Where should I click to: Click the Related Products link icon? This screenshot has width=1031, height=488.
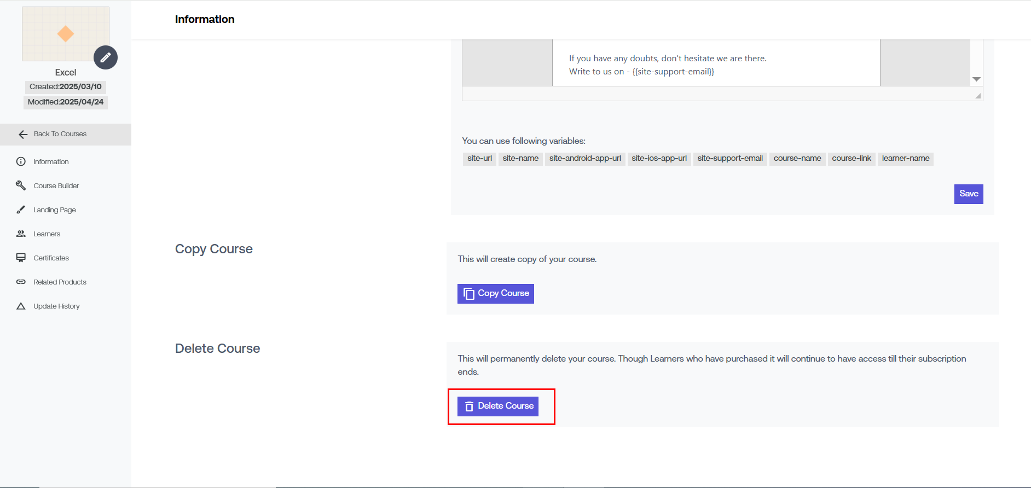pos(21,282)
